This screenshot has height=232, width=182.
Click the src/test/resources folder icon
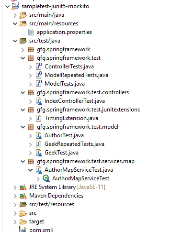click(x=23, y=205)
